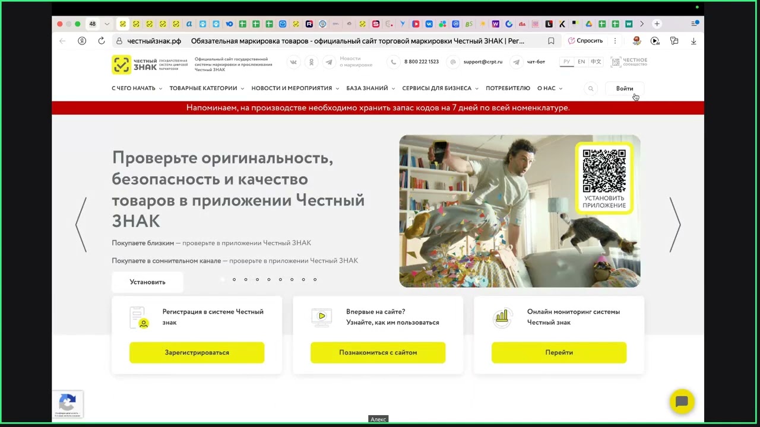
Task: Open the Честное сообщество logo link
Action: click(629, 62)
